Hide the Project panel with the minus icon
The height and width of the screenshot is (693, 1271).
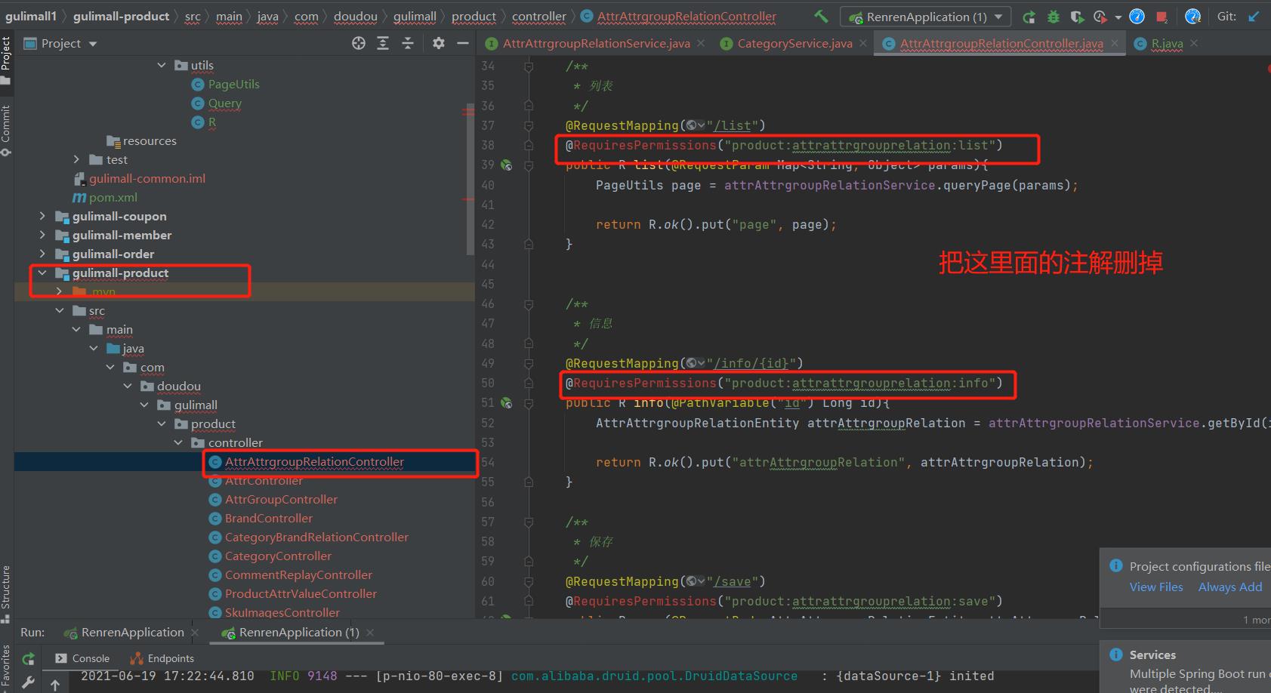tap(462, 44)
